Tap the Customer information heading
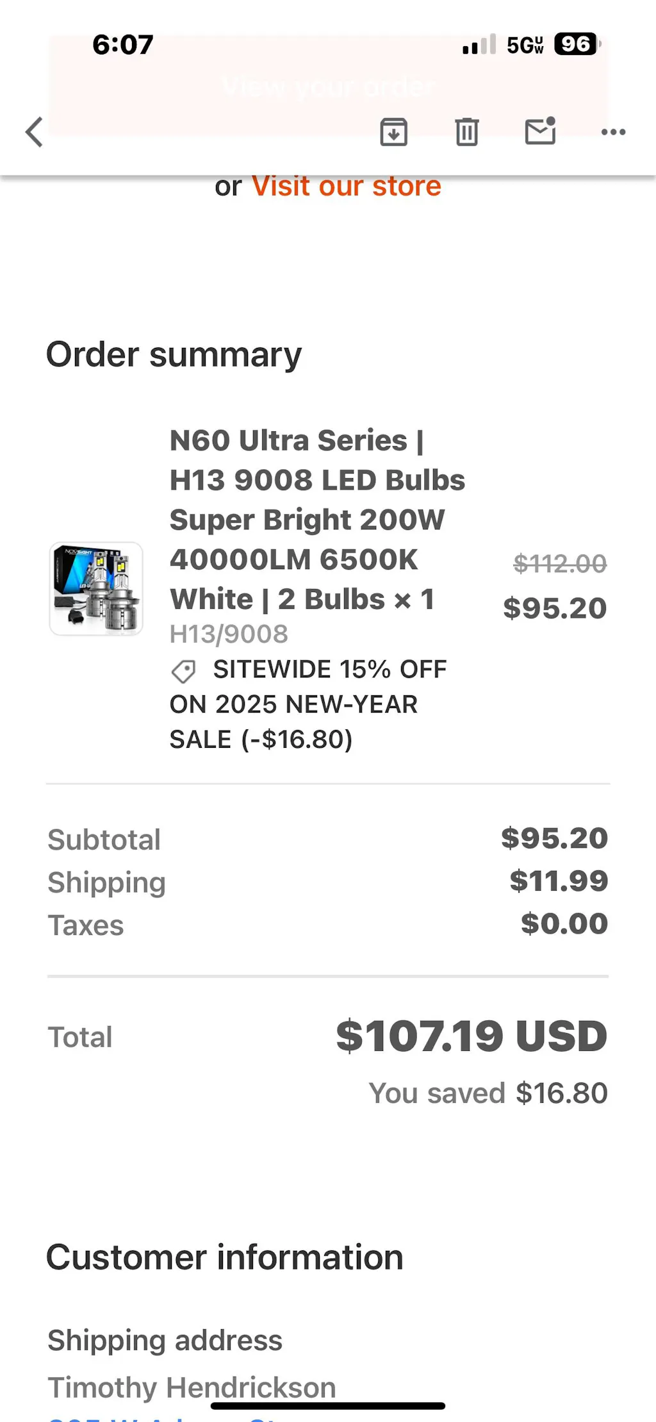Image resolution: width=656 pixels, height=1422 pixels. point(224,1257)
